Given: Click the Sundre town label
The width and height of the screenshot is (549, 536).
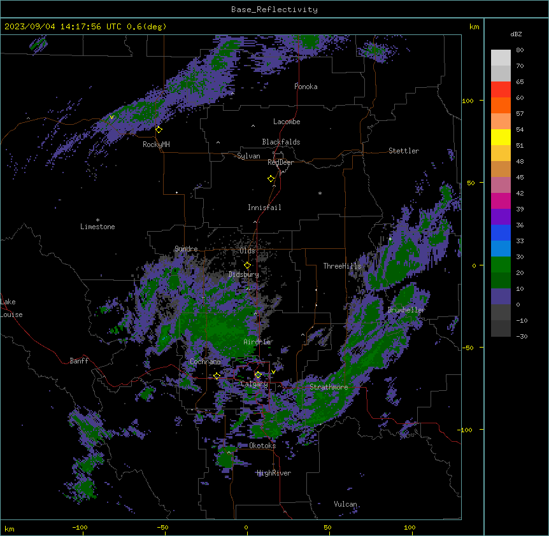Looking at the screenshot, I should tap(186, 249).
